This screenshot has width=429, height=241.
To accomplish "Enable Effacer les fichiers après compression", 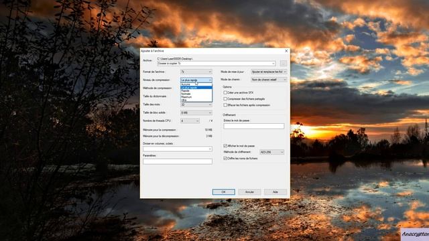I will (225, 105).
